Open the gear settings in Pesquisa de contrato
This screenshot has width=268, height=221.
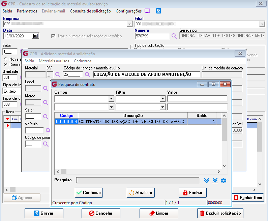[224, 181]
